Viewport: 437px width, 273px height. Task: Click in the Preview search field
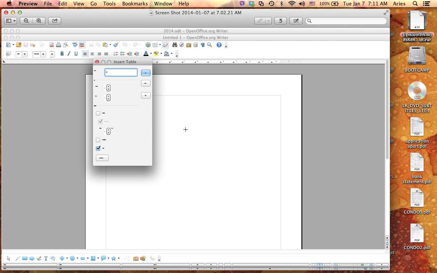point(347,21)
